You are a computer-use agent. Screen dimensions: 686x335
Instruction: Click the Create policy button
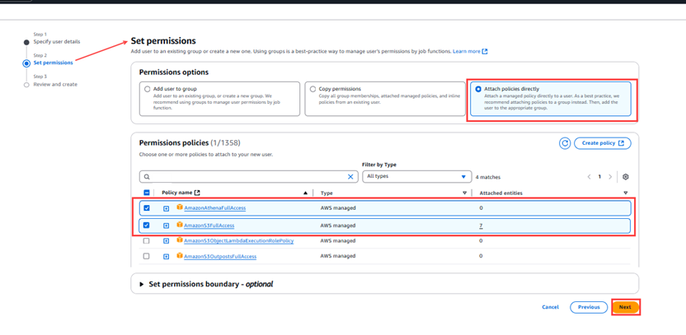pos(602,142)
